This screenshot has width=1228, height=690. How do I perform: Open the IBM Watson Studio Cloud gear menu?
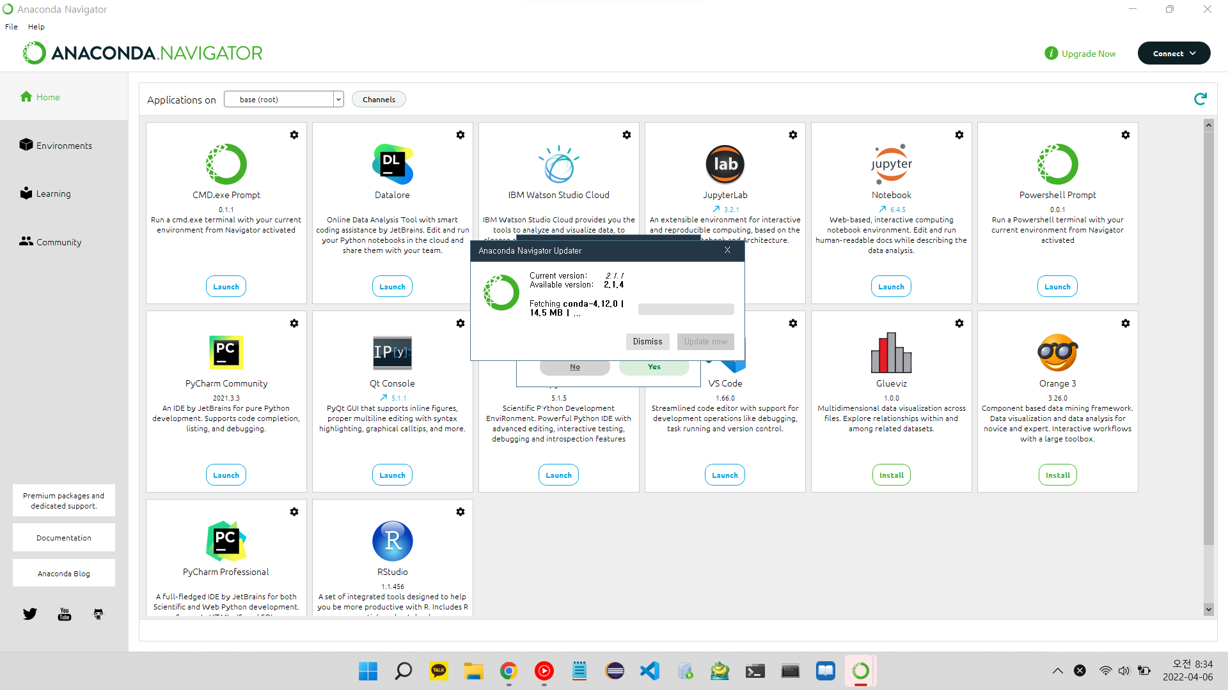627,135
